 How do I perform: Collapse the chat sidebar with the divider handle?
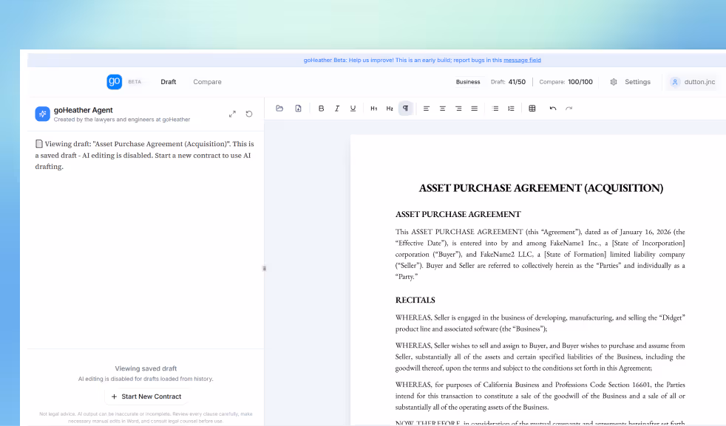pyautogui.click(x=264, y=268)
